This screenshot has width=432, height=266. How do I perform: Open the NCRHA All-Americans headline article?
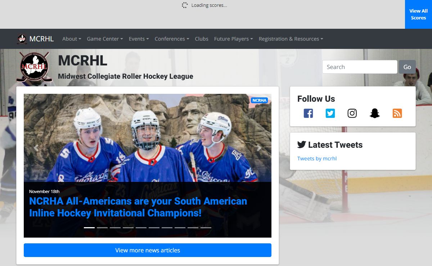pyautogui.click(x=138, y=207)
